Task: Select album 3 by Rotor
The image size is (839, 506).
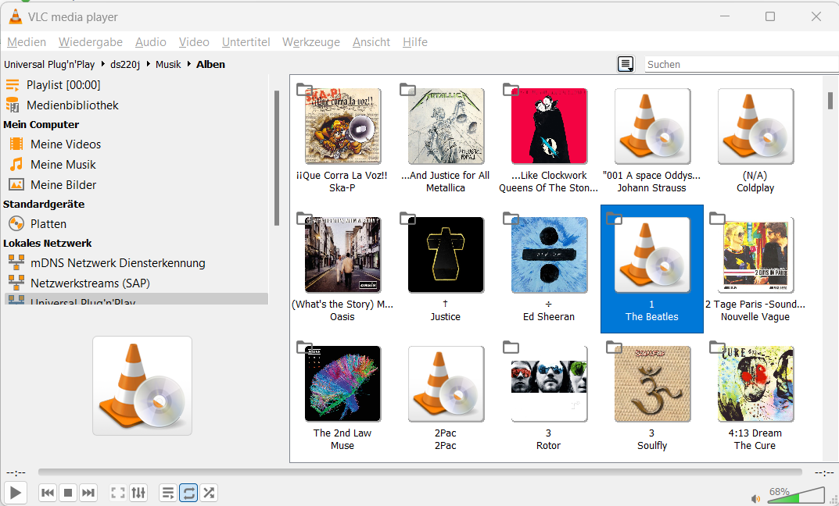Action: tap(549, 397)
